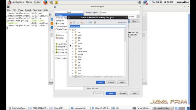Click OK in the Select Home Directory dialog
This screenshot has width=196, height=110.
click(100, 82)
